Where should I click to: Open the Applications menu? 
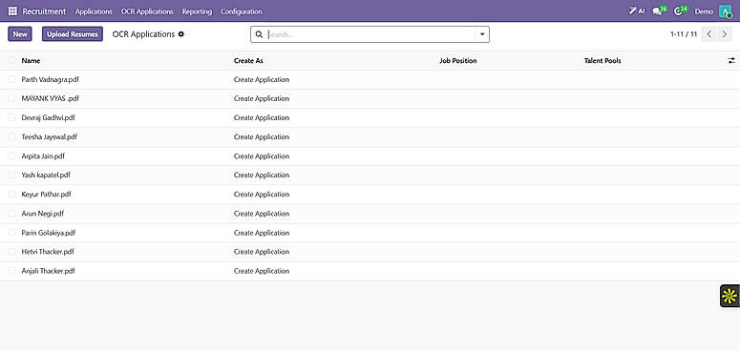pyautogui.click(x=94, y=11)
